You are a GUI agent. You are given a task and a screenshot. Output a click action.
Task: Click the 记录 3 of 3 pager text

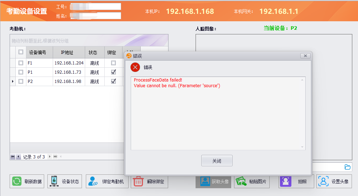point(34,157)
